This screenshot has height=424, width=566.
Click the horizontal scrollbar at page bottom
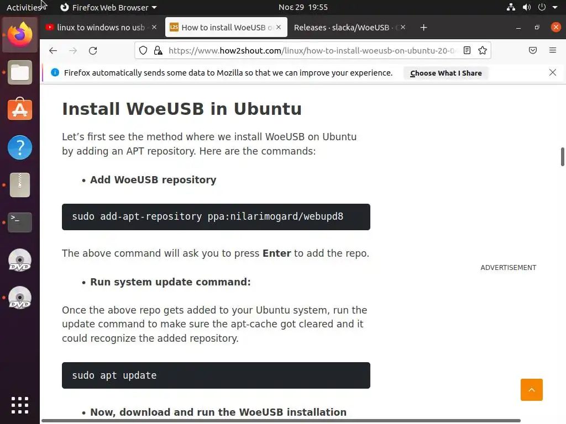[281, 421]
